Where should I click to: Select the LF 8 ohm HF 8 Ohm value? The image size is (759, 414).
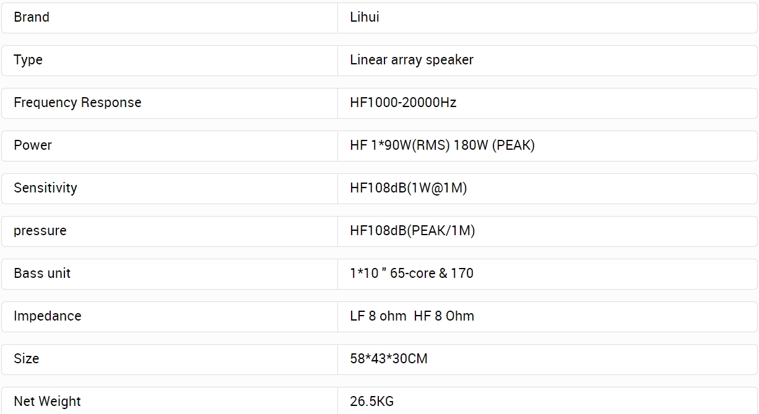click(412, 316)
